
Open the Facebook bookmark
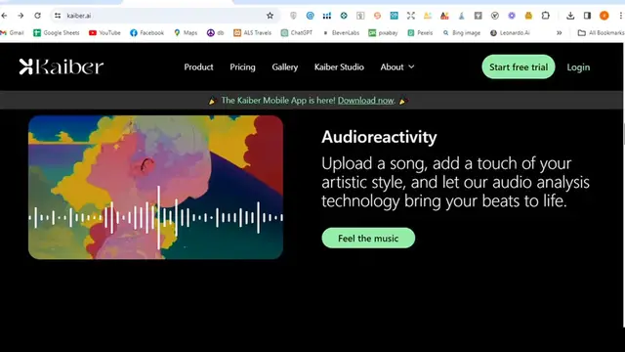pos(146,32)
